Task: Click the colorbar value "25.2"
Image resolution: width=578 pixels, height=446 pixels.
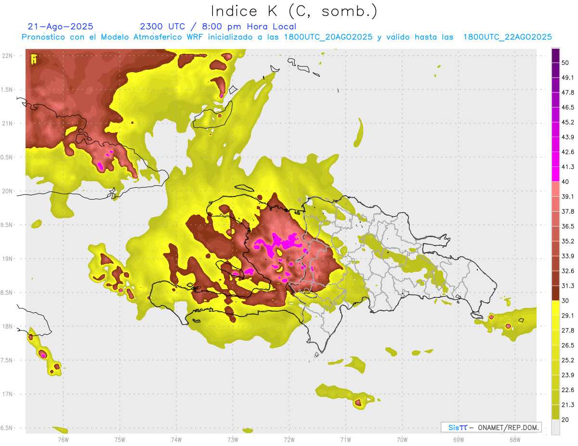Action: coord(568,360)
